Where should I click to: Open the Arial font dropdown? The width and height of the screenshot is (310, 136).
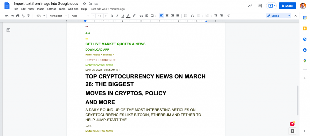80,16
